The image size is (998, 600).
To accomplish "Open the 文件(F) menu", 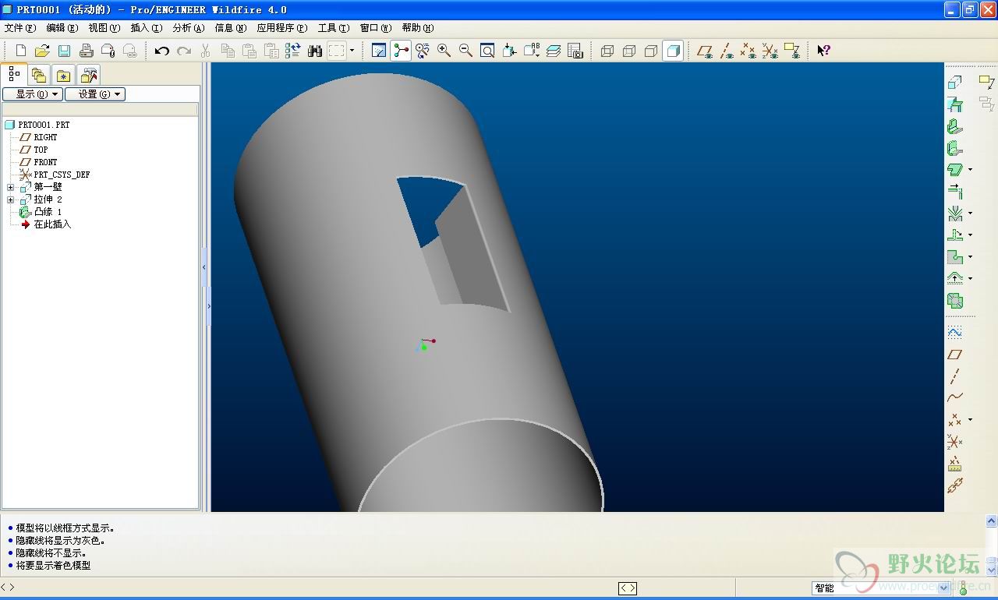I will click(20, 28).
